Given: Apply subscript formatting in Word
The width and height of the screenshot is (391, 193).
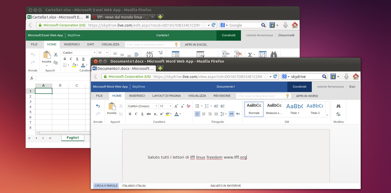Looking at the screenshot, I should (x=155, y=114).
